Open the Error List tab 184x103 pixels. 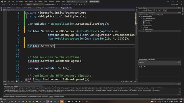coord(45,96)
